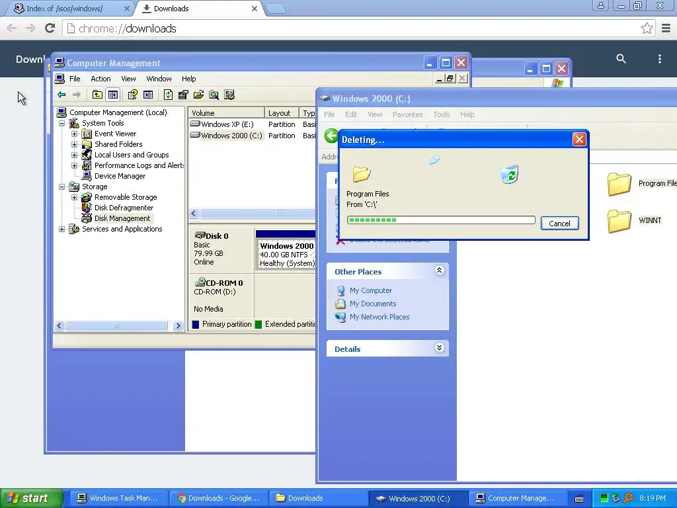Viewport: 677px width, 508px height.
Task: Cancel the deleting operation
Action: click(x=559, y=224)
